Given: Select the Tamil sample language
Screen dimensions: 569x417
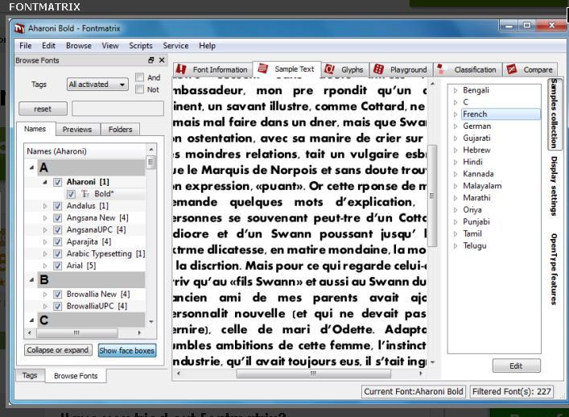Looking at the screenshot, I should pos(472,233).
